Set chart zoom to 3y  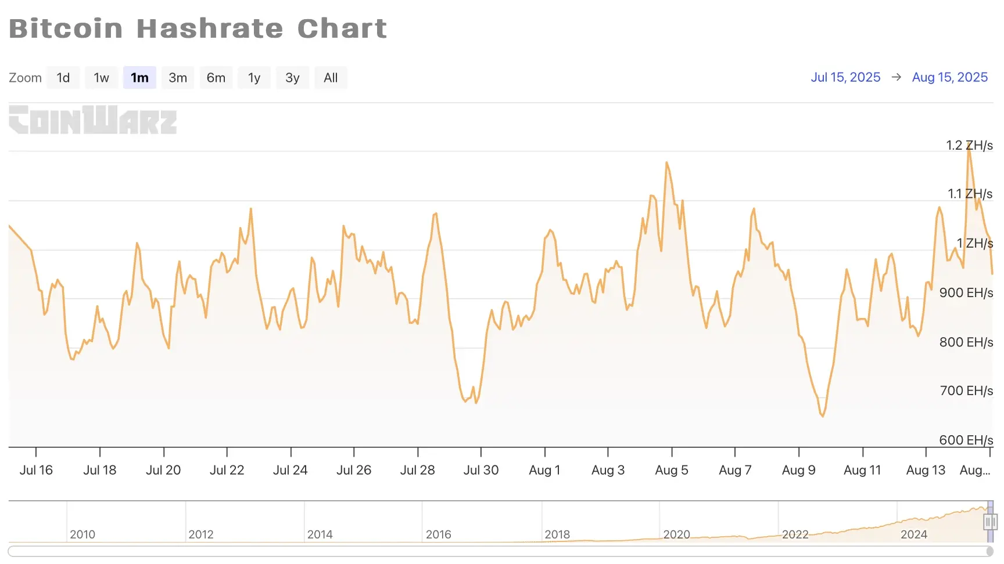coord(292,78)
